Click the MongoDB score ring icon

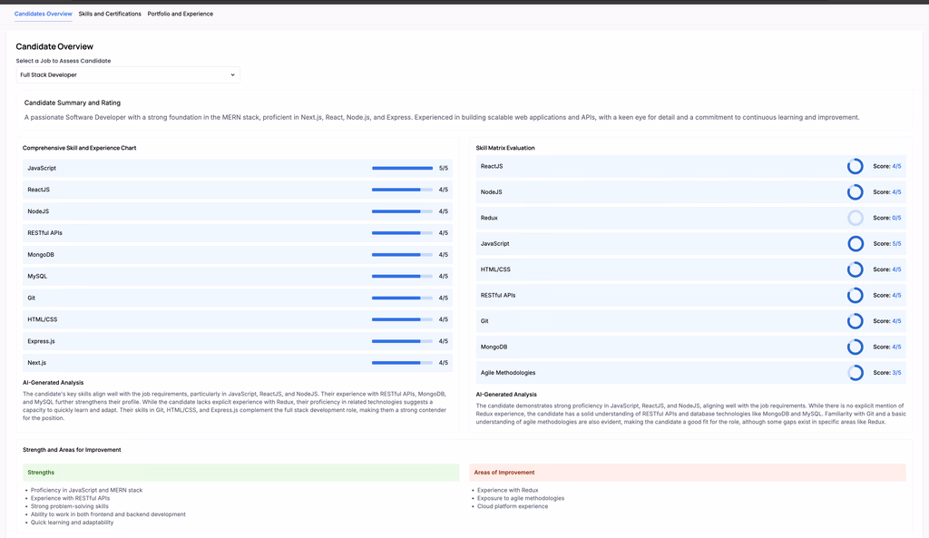tap(855, 347)
